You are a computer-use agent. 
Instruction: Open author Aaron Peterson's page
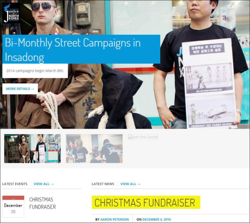tap(115, 219)
